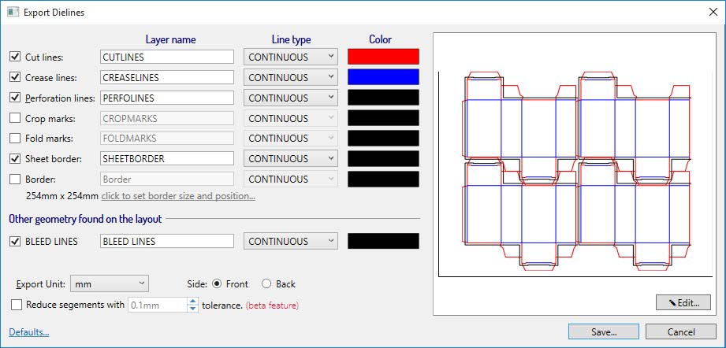Uncheck the Perforation lines checkbox
This screenshot has height=348, width=726.
(x=15, y=98)
